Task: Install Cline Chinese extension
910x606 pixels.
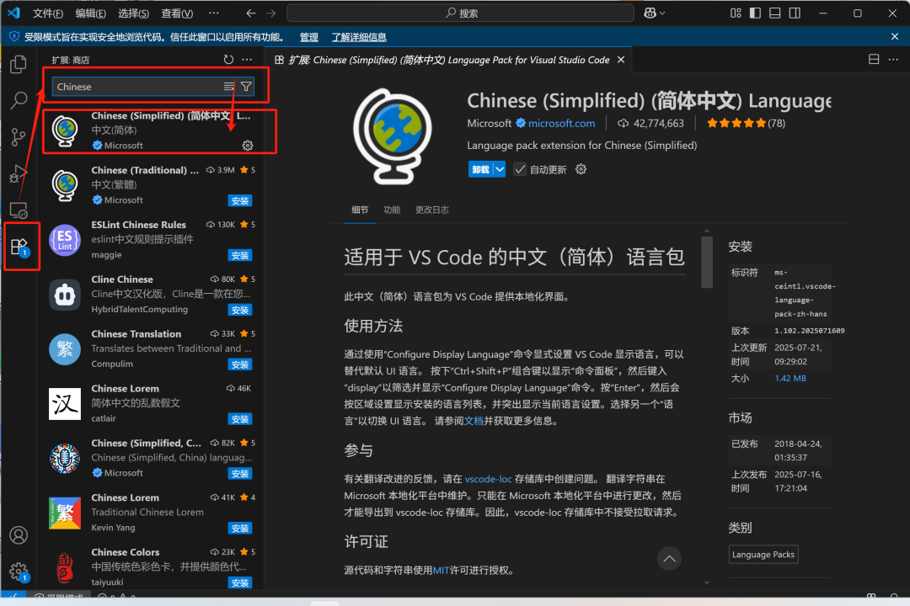Action: pos(239,310)
